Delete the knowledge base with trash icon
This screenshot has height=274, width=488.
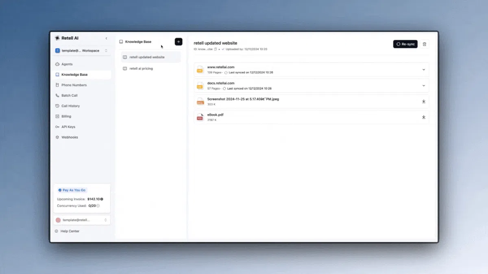pyautogui.click(x=425, y=44)
